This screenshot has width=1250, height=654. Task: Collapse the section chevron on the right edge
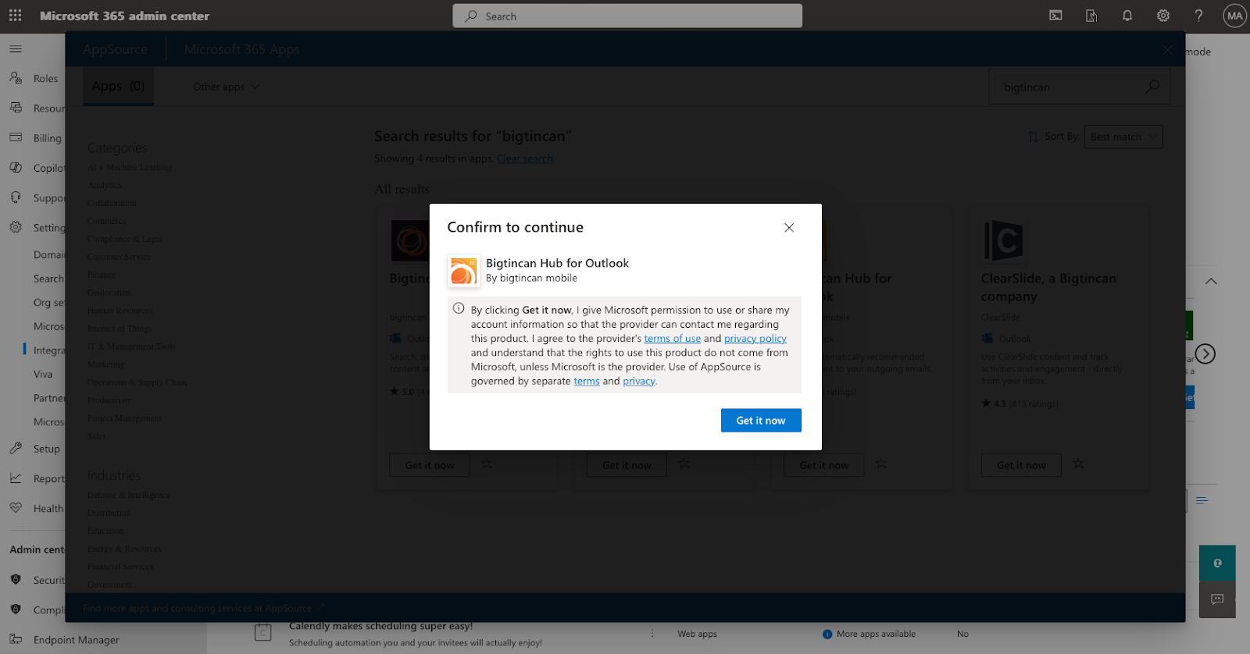[1211, 281]
